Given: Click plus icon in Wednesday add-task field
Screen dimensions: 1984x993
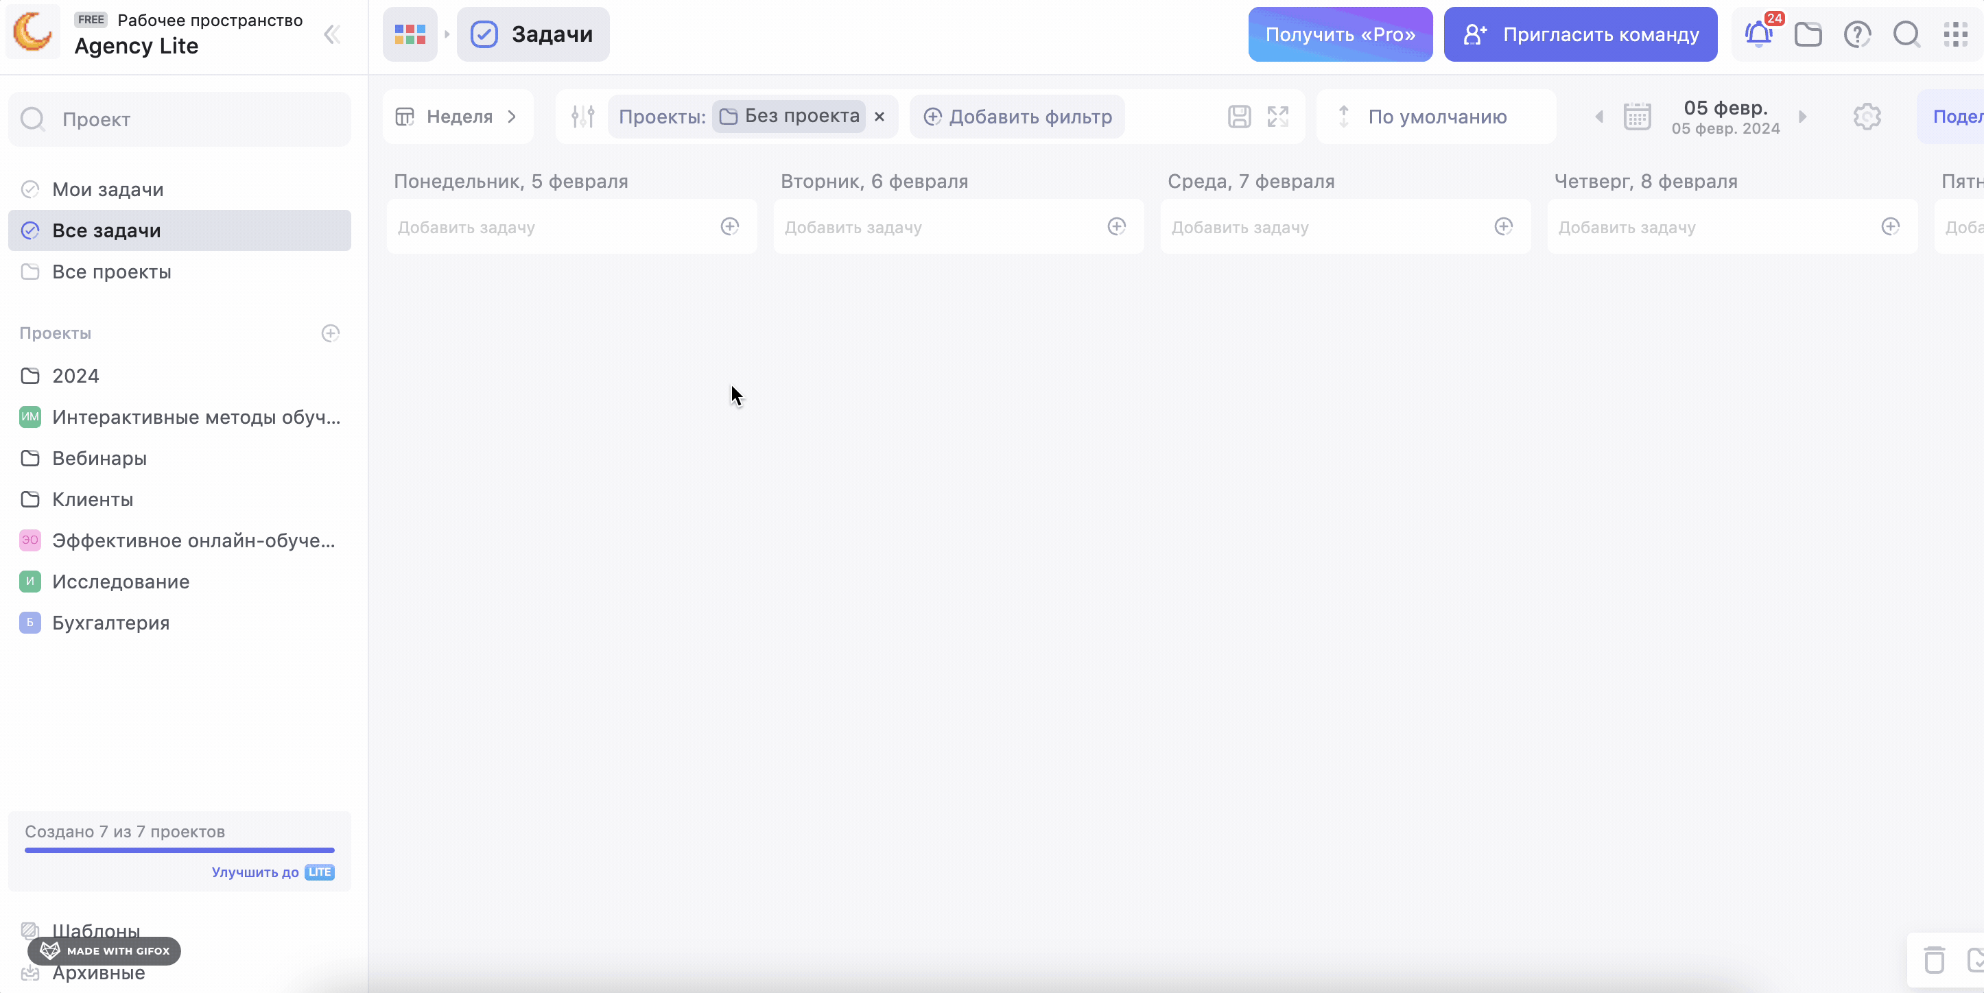Looking at the screenshot, I should click(x=1503, y=226).
